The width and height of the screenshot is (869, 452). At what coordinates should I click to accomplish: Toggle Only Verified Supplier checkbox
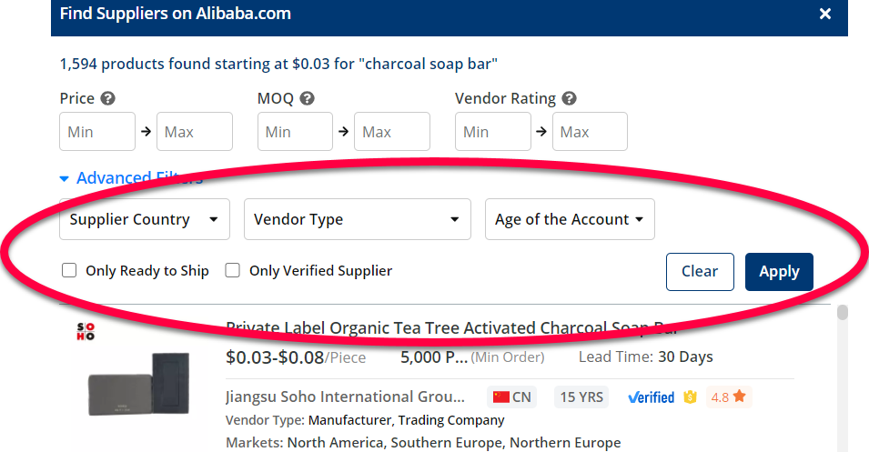232,270
